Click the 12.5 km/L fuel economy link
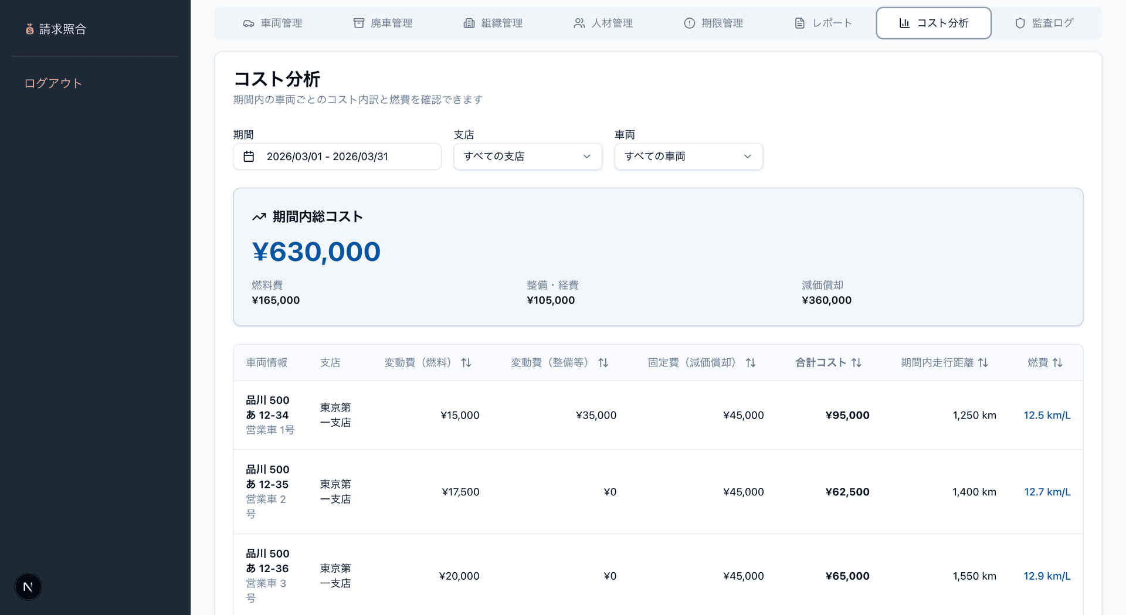Image resolution: width=1126 pixels, height=615 pixels. (1047, 415)
